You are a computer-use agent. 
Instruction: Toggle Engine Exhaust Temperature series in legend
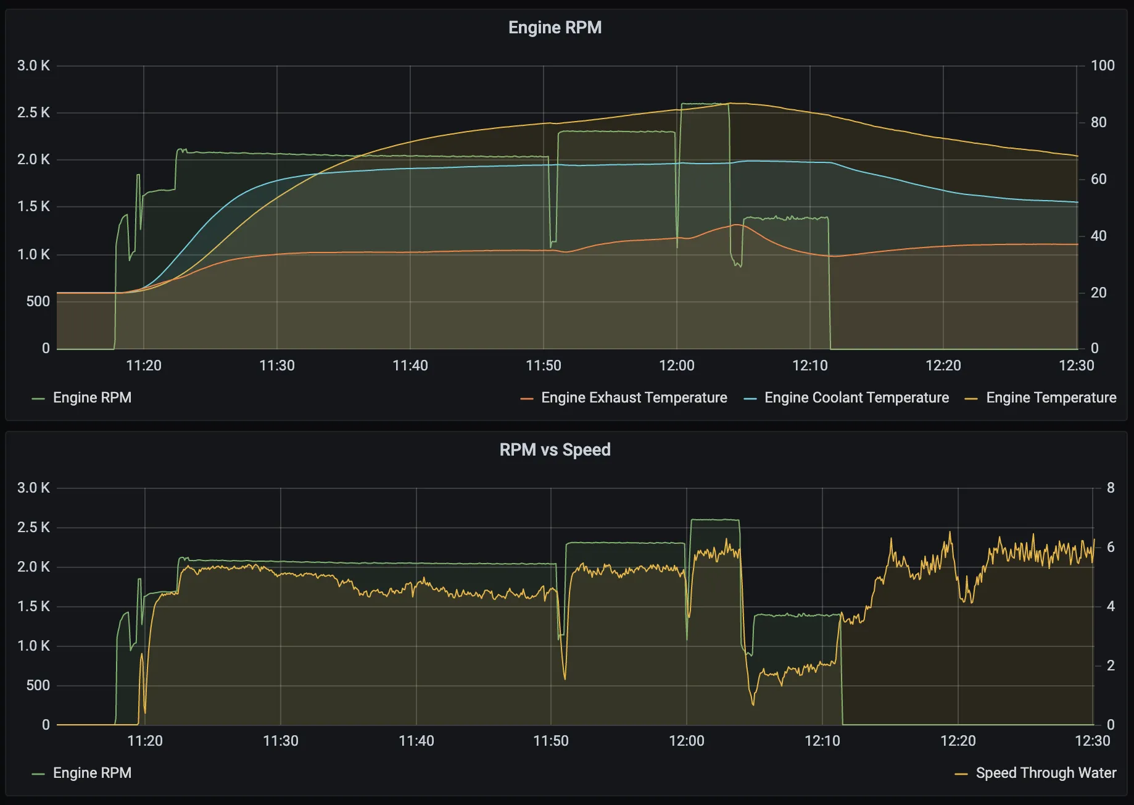[634, 398]
